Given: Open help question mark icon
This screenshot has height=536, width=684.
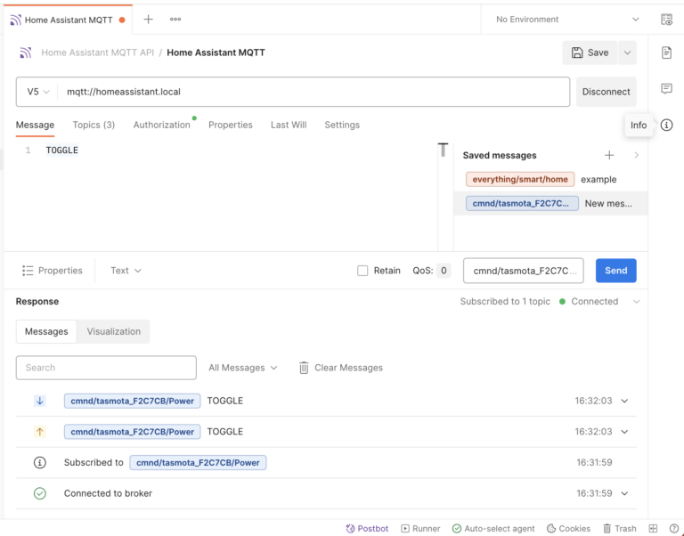Looking at the screenshot, I should 673,529.
